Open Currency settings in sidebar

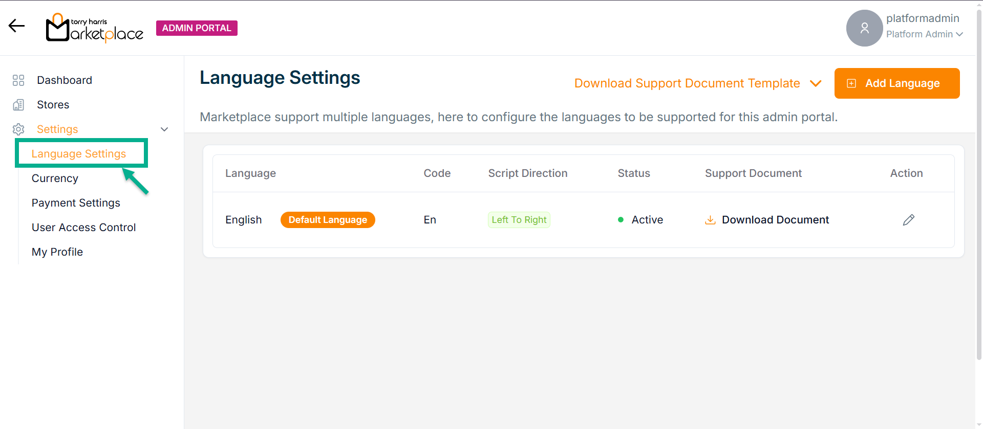click(55, 178)
